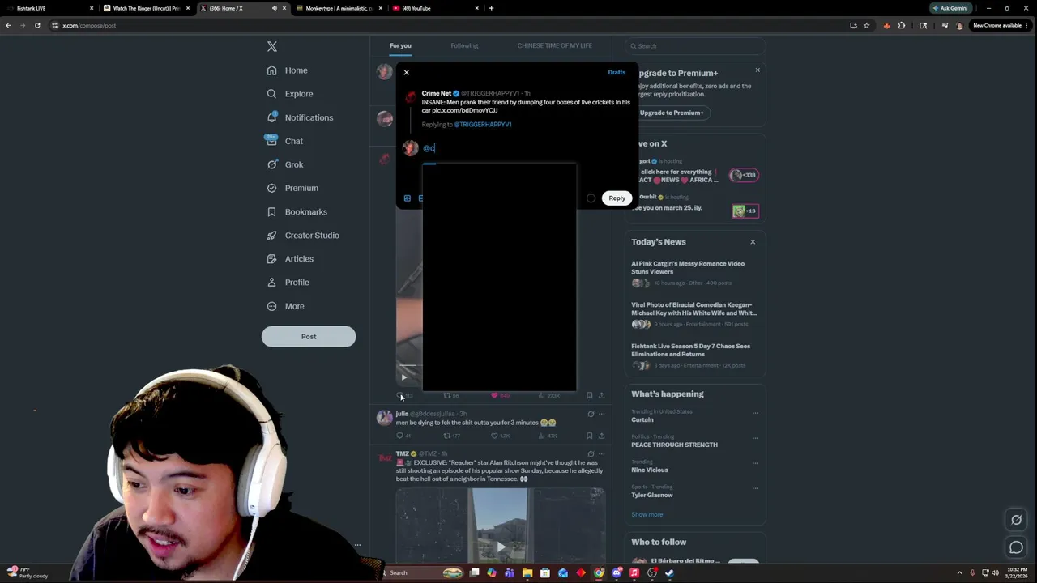Go to Home in the sidebar

pos(288,70)
